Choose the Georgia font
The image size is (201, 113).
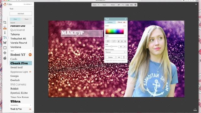(14, 76)
